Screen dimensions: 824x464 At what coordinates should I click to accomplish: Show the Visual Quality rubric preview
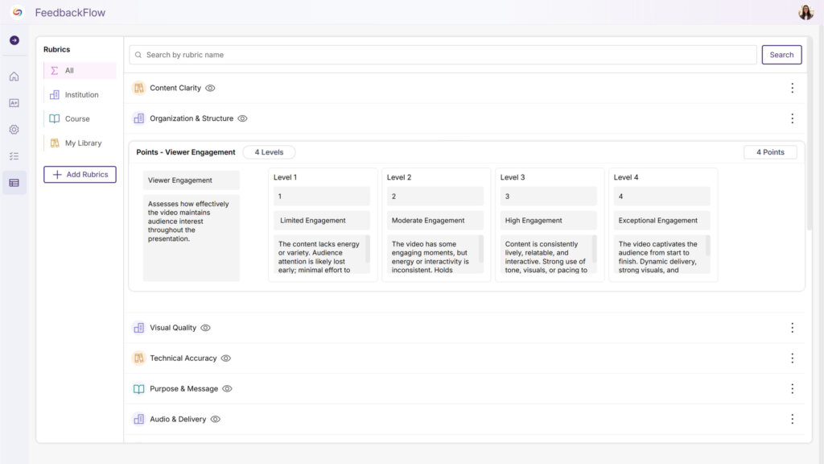point(205,328)
